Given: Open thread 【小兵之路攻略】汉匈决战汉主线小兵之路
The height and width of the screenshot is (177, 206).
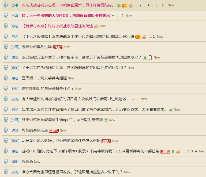Looking at the screenshot, I should [78, 36].
